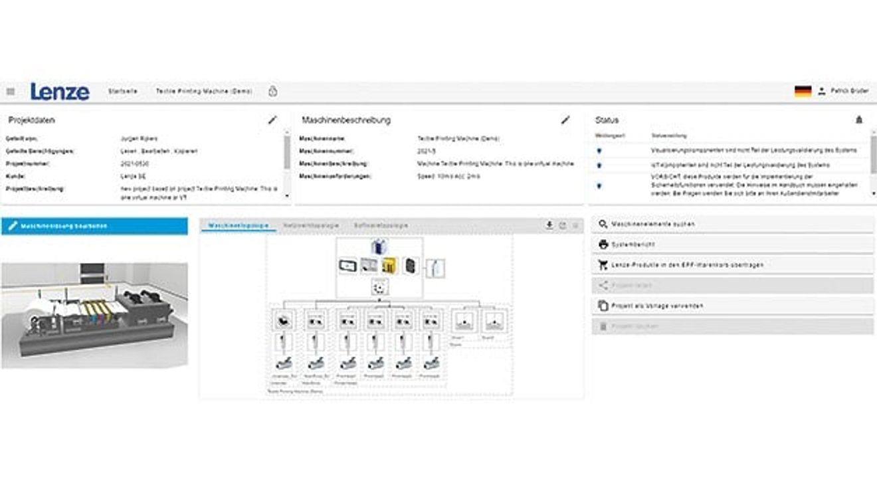Image resolution: width=877 pixels, height=493 pixels.
Task: Click the Lenze logo
Action: tap(60, 92)
